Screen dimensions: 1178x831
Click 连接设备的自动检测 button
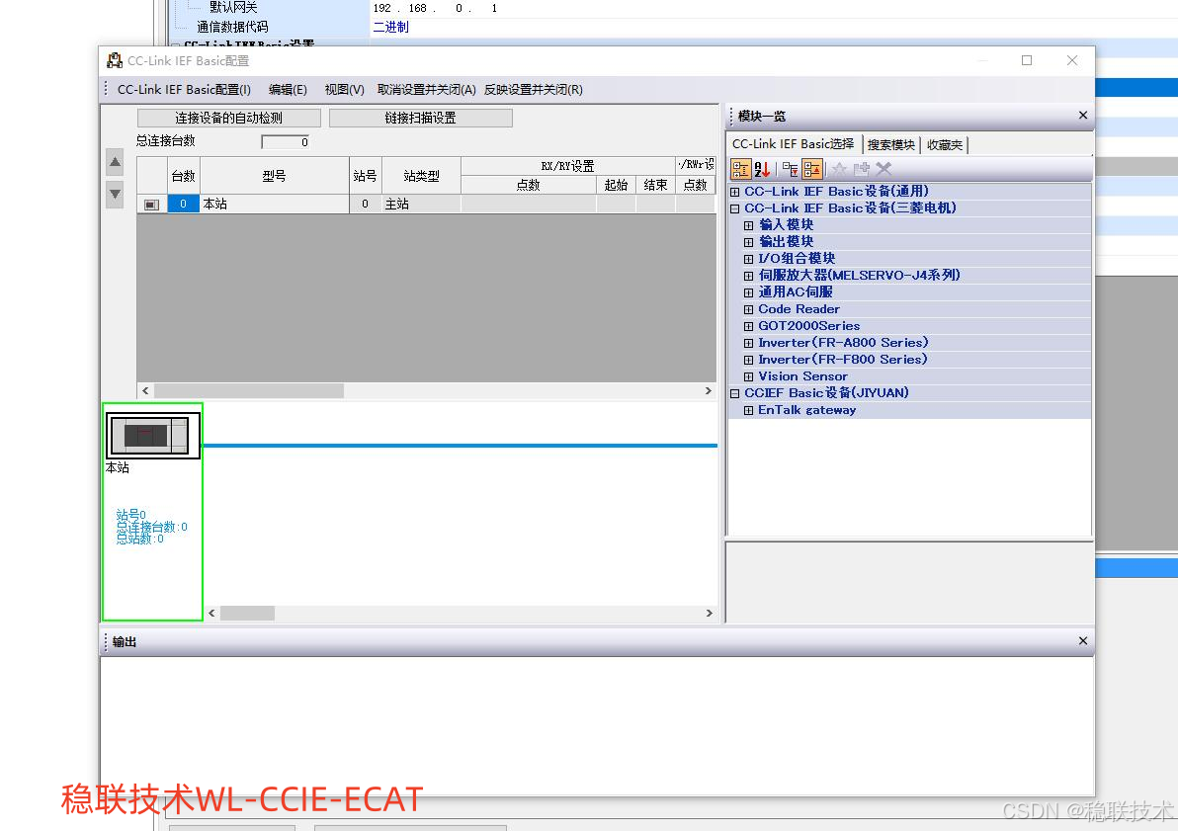click(x=228, y=118)
